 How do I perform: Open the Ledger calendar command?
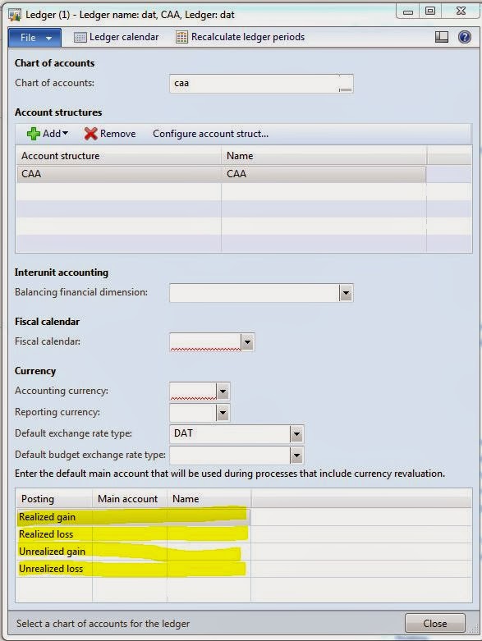pos(116,37)
